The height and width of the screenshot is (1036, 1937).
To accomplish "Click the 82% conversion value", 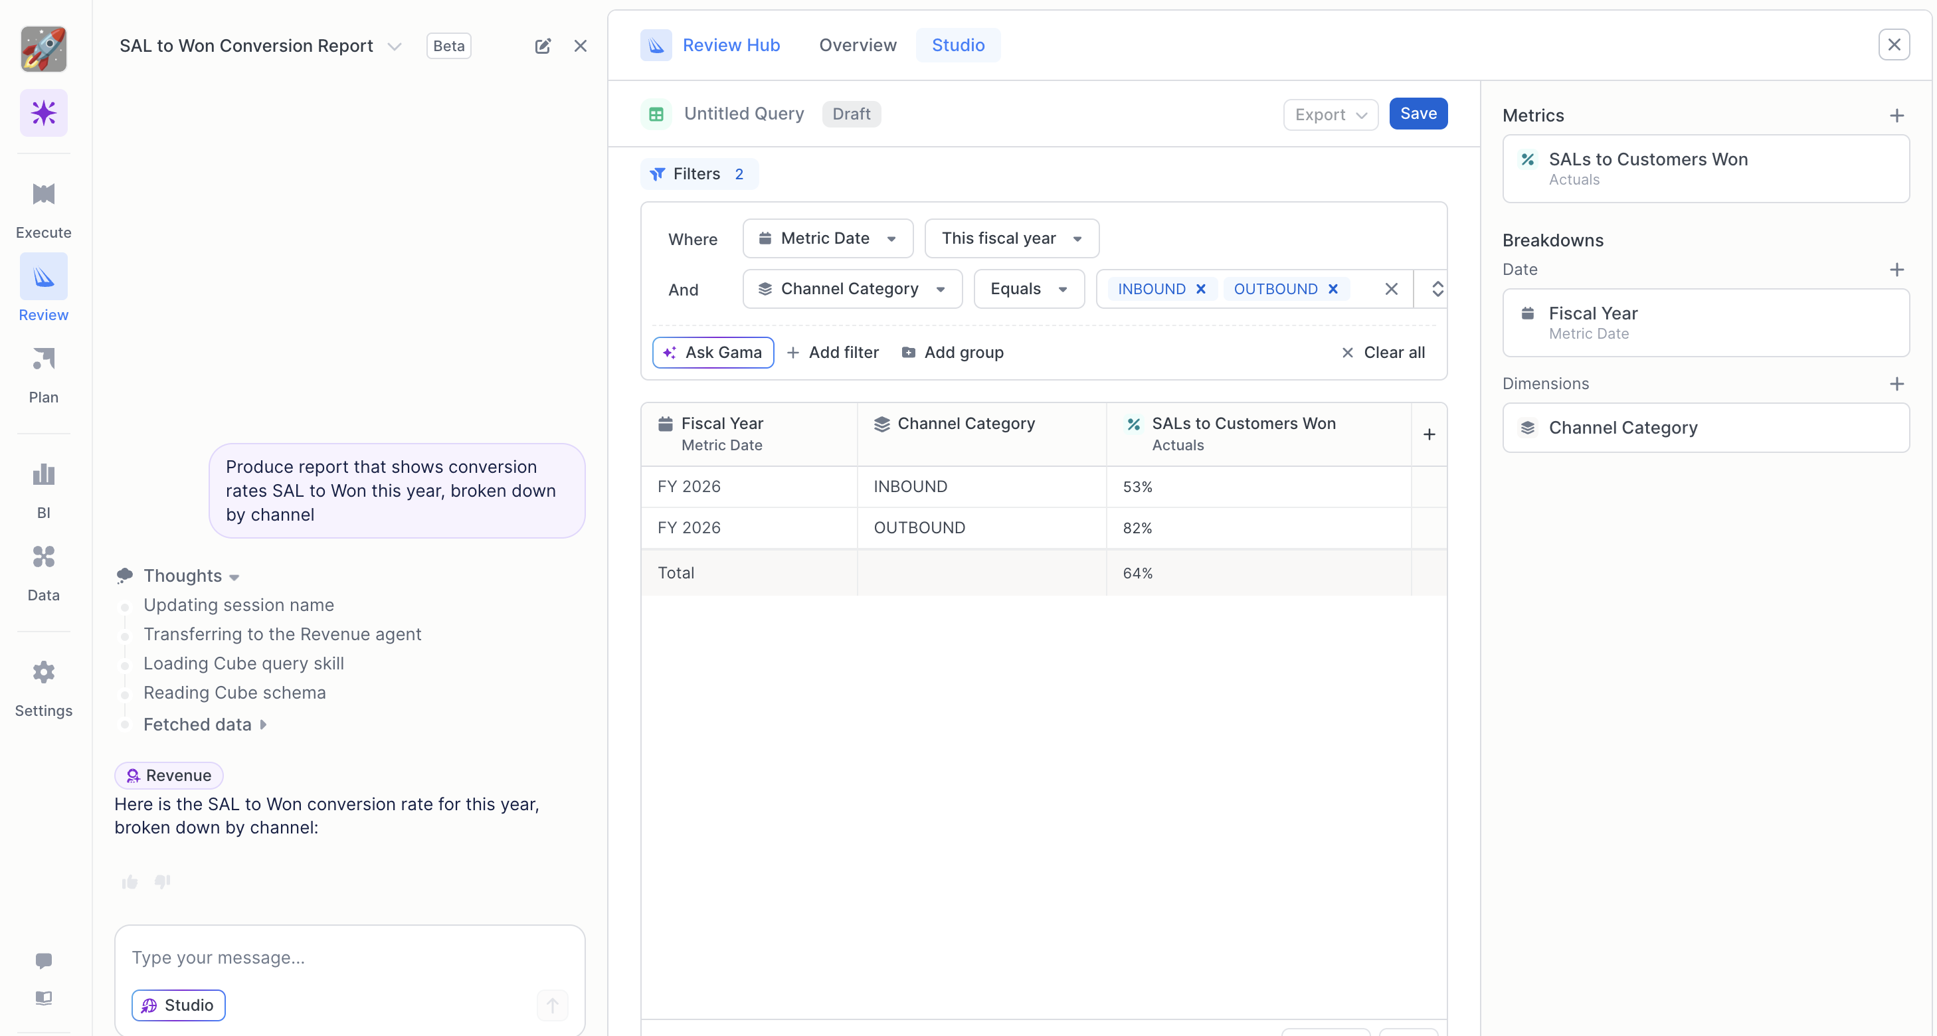I will (x=1138, y=529).
